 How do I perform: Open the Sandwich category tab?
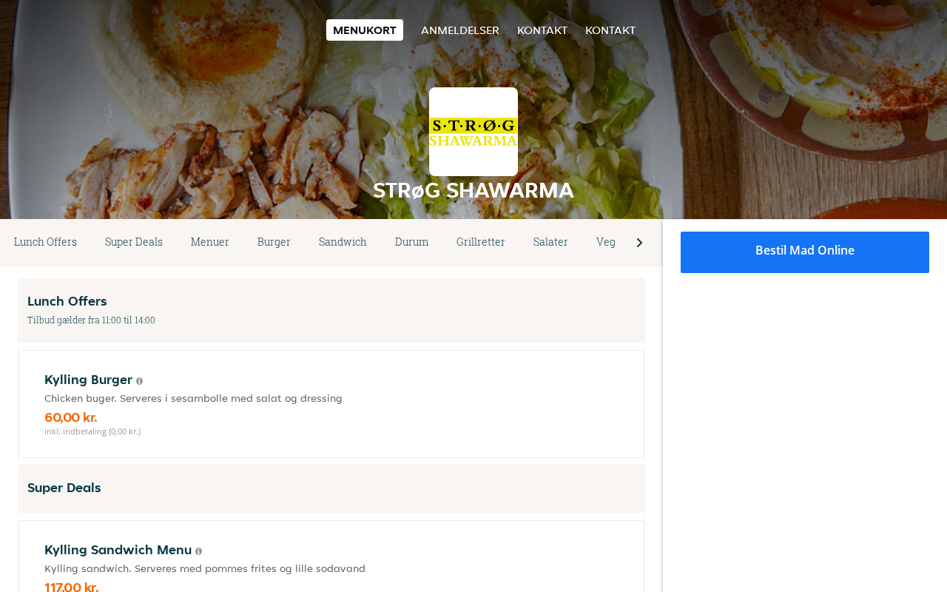pyautogui.click(x=343, y=242)
